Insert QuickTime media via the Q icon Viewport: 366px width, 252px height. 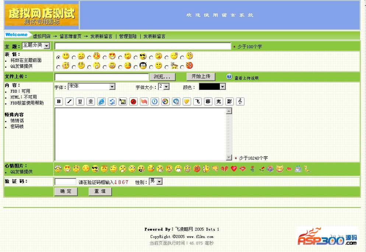click(x=176, y=102)
